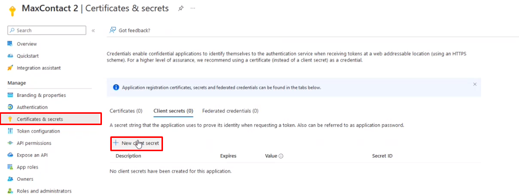Click the Expires column header
Image resolution: width=519 pixels, height=195 pixels.
[228, 156]
